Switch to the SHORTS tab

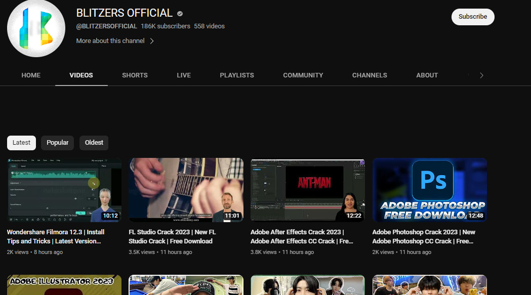(x=135, y=75)
